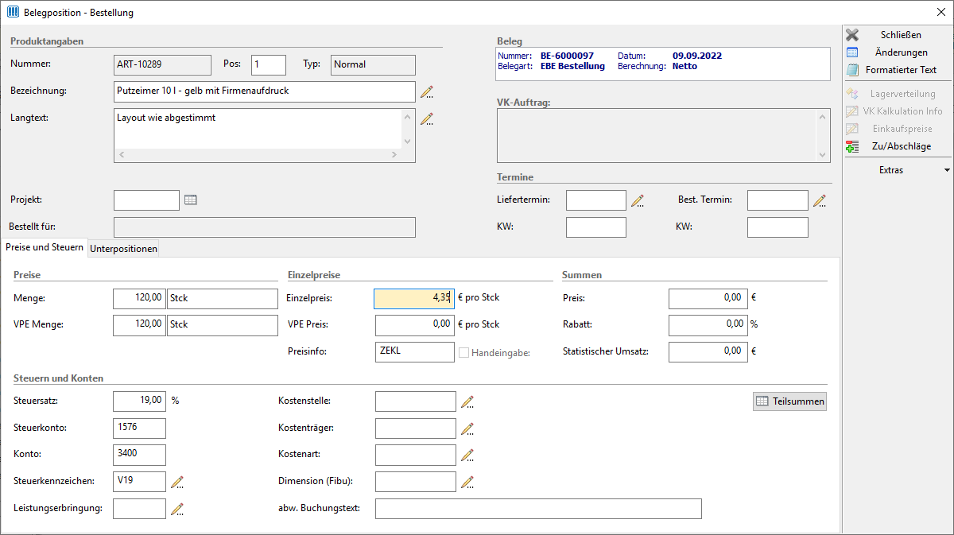Click the pencil icon next to Bezeichnung
Screen dimensions: 954x535
(x=427, y=91)
